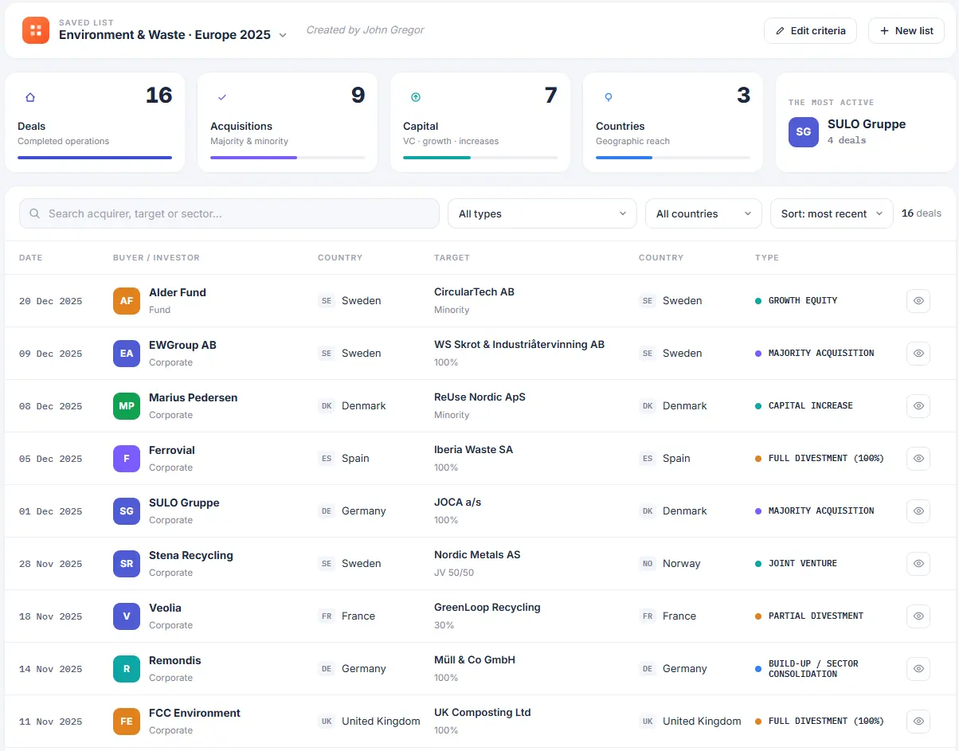
Task: Focus the search acquirer, target or sector field
Action: (229, 213)
